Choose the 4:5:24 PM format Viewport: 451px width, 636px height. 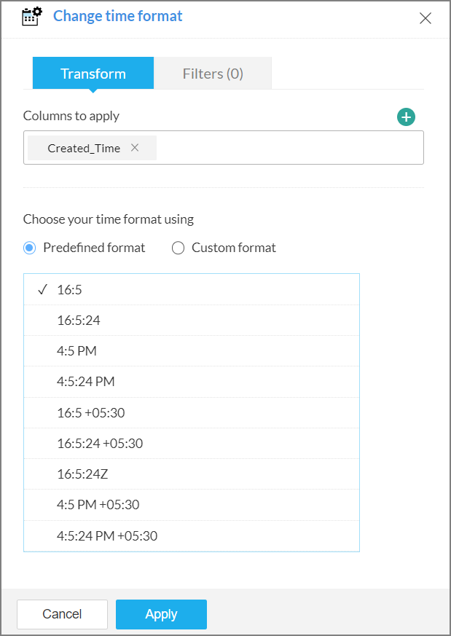point(85,382)
